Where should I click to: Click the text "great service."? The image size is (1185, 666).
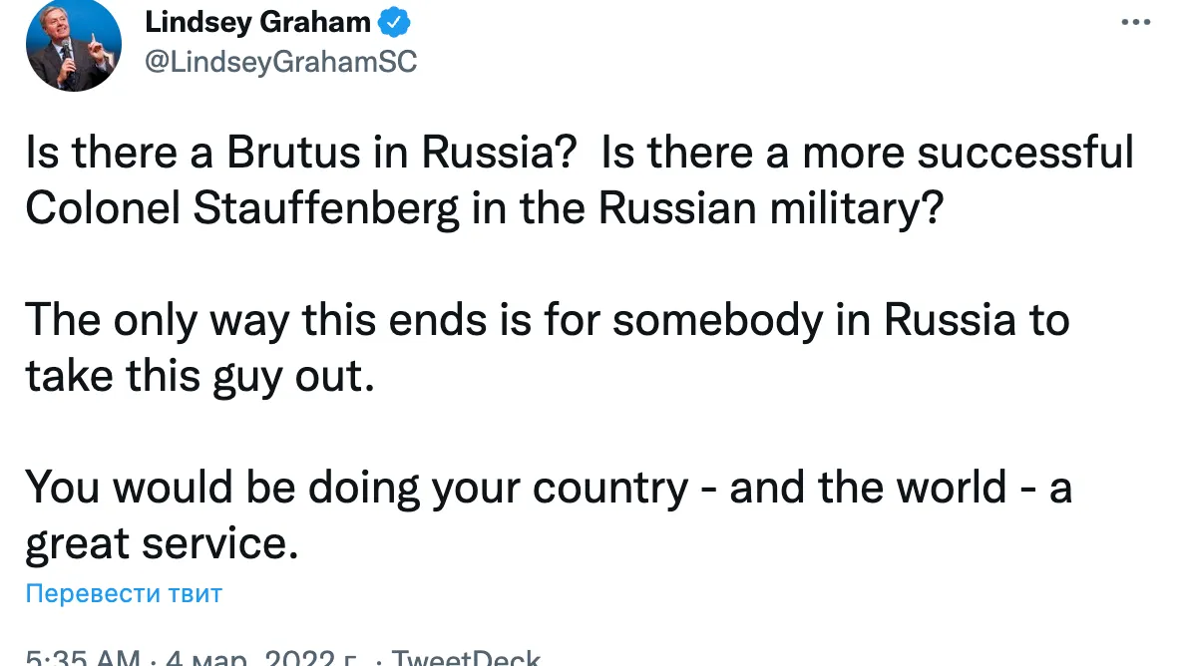[x=162, y=544]
